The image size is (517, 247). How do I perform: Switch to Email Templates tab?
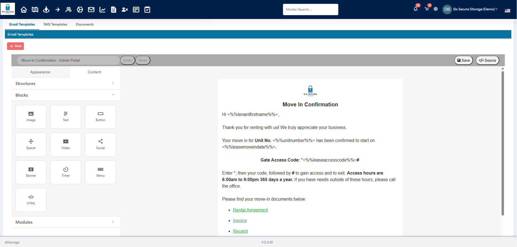tap(22, 24)
